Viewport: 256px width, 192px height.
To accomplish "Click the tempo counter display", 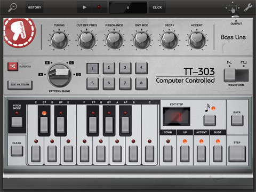I will pyautogui.click(x=128, y=7).
